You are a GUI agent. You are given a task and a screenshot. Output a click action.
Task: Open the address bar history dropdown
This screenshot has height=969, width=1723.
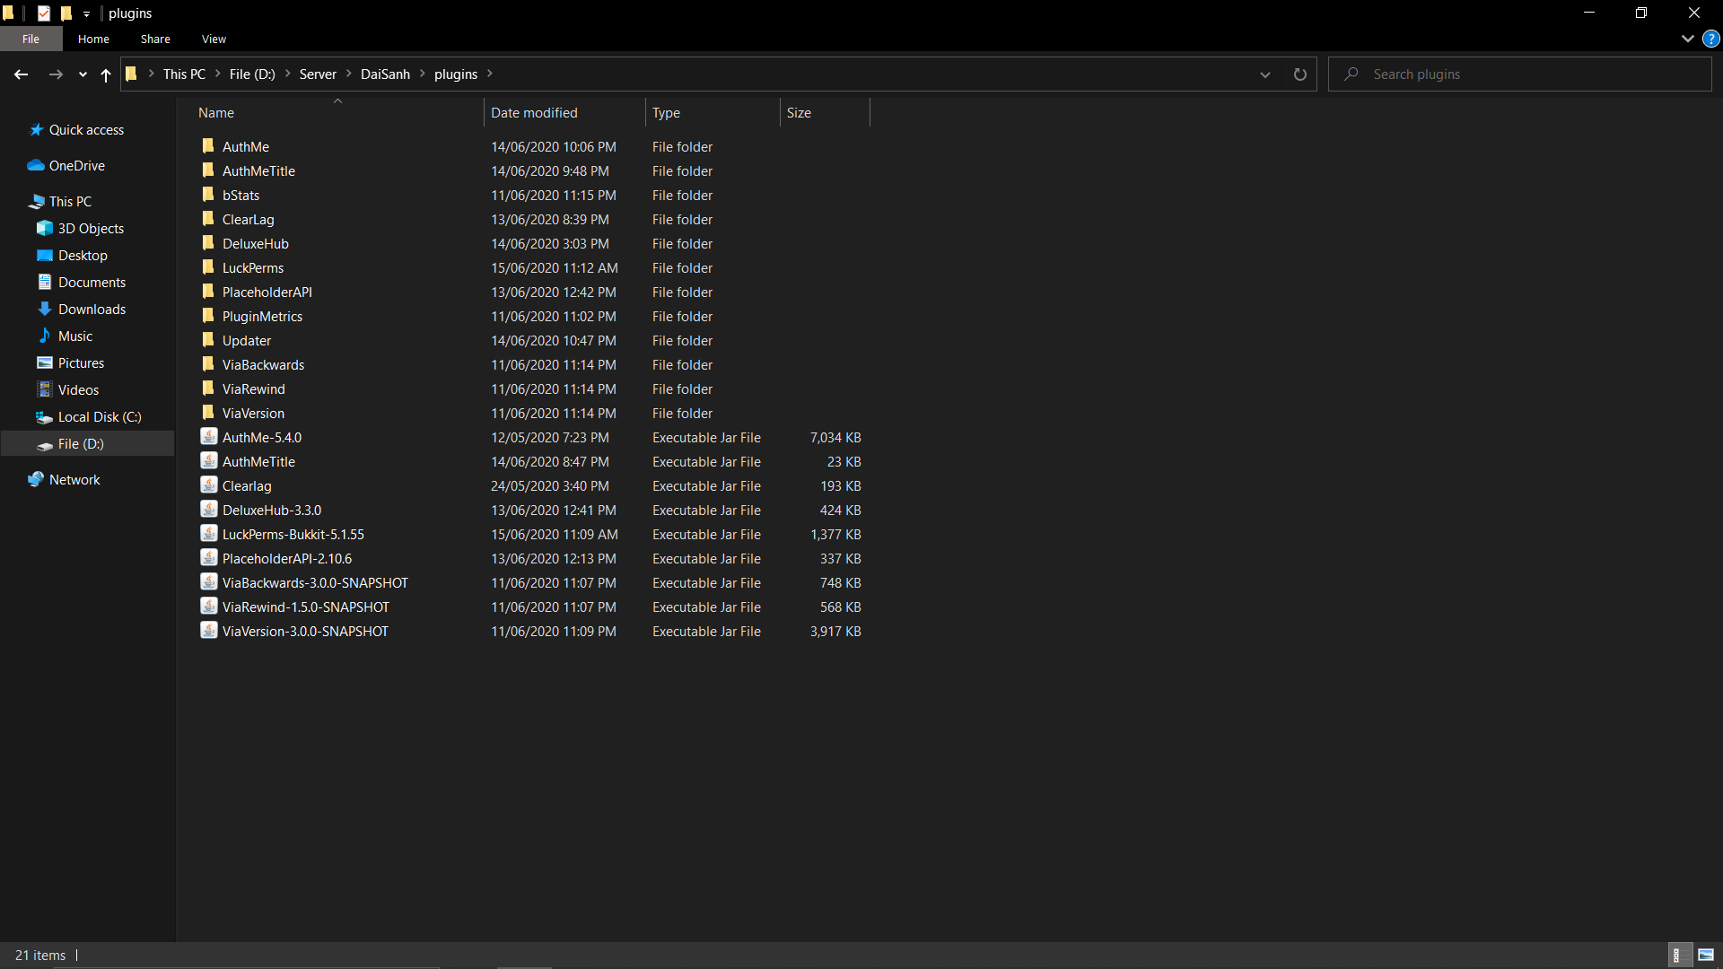click(1264, 74)
